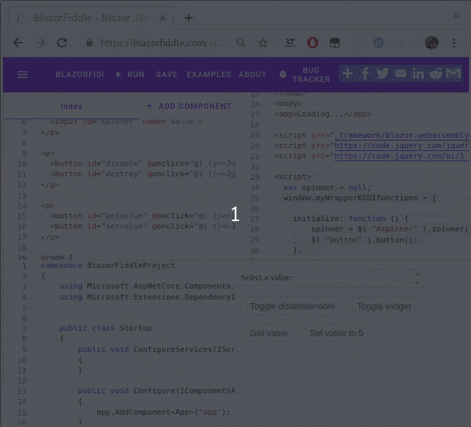Click the bug icon beside BUG TRACKER
This screenshot has height=427, width=471.
point(282,74)
